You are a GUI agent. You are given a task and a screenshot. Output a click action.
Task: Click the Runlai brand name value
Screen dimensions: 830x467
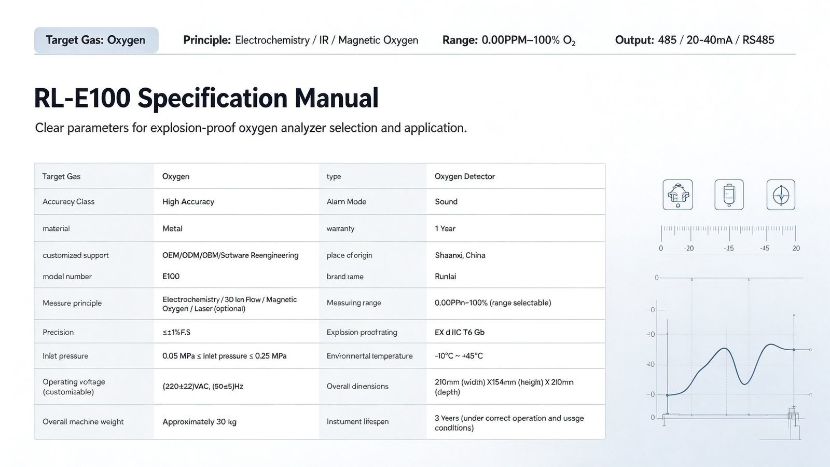(446, 277)
